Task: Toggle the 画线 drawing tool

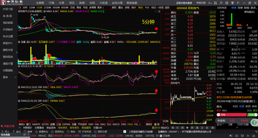Action: coord(140,7)
